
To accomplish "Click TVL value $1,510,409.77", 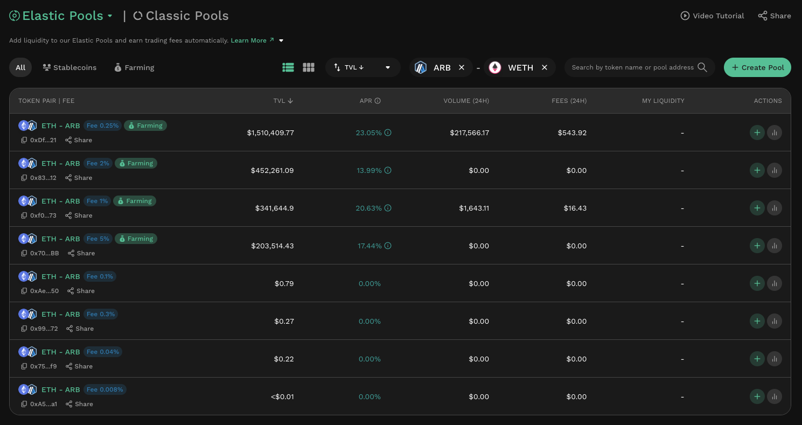I will click(x=270, y=133).
